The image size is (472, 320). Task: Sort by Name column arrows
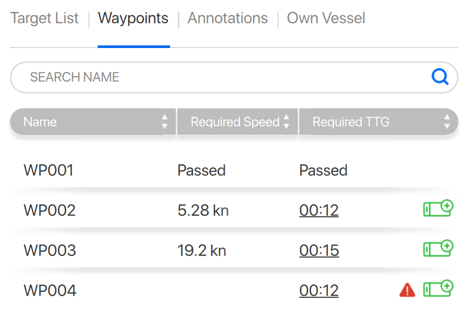164,122
